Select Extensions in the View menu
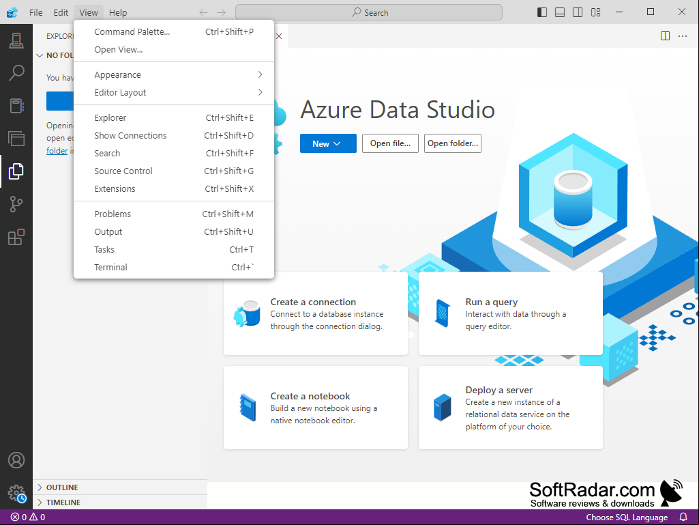The image size is (699, 525). pyautogui.click(x=174, y=189)
